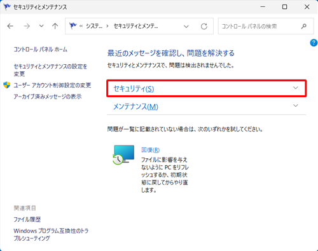The image size is (318, 251).
Task: Maximize the セキュリティとメンテナンス window
Action: tap(285, 7)
